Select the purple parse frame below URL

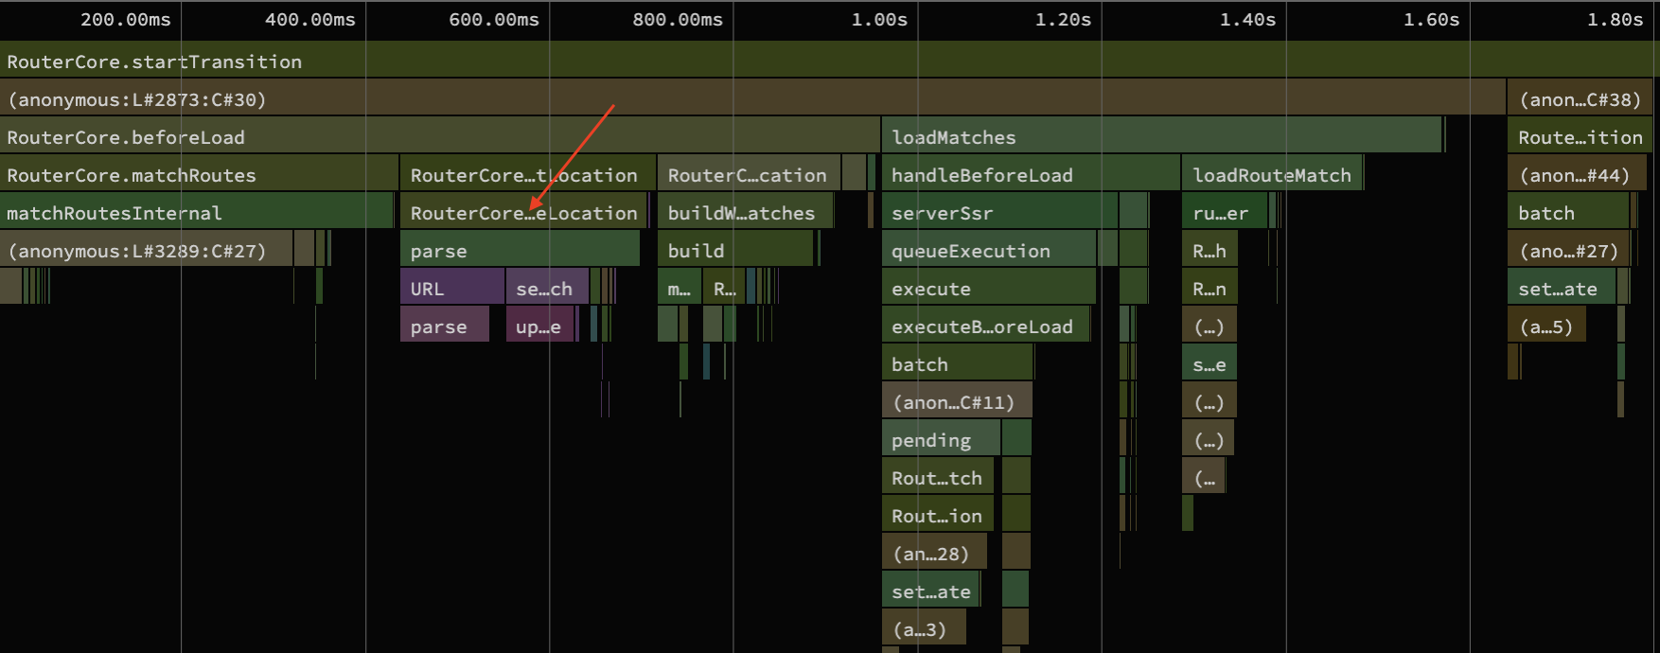(445, 326)
